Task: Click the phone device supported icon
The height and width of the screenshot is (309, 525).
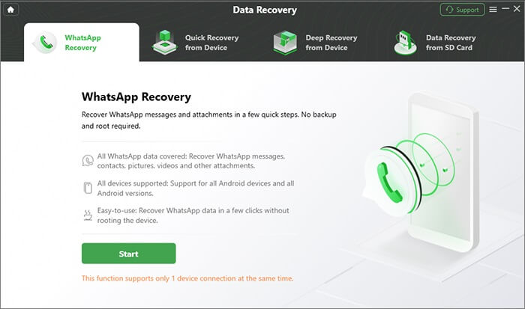Action: coord(88,188)
